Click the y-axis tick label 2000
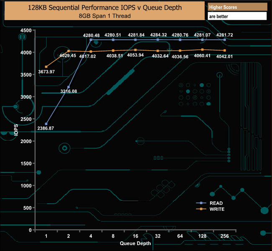This screenshot has width=272, height=251. pyautogui.click(x=26, y=141)
